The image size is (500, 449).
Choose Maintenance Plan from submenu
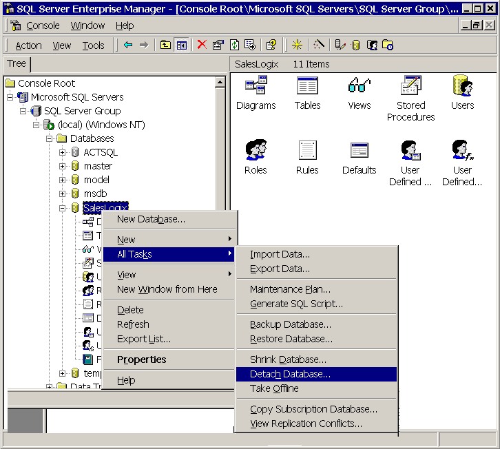(316, 289)
